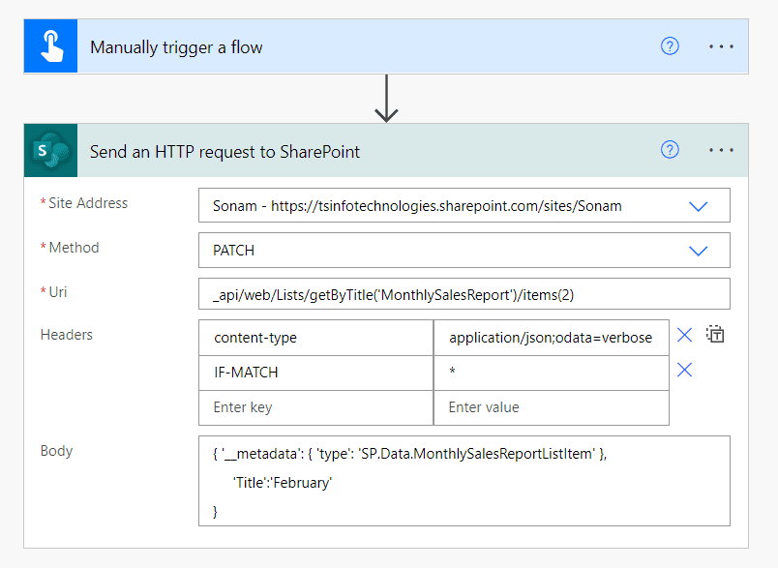Open more options for Manually trigger a flow
The width and height of the screenshot is (778, 568).
pyautogui.click(x=721, y=46)
